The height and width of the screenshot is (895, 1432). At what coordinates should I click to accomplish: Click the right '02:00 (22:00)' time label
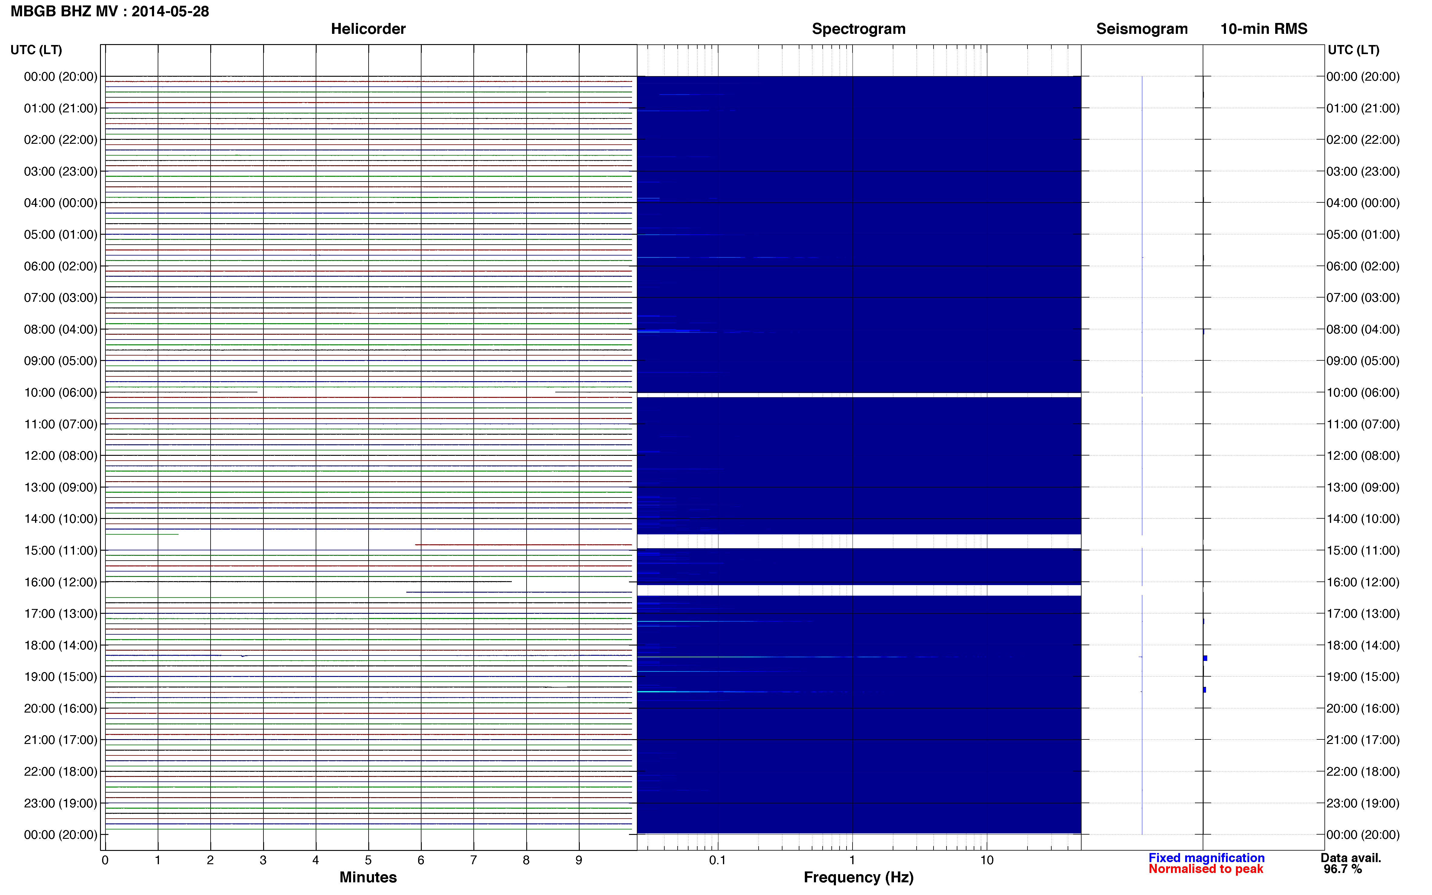[1363, 140]
